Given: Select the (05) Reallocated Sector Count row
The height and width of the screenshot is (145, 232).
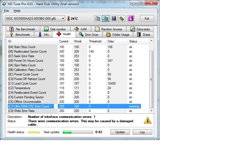Looking at the screenshot, I should 74,52.
